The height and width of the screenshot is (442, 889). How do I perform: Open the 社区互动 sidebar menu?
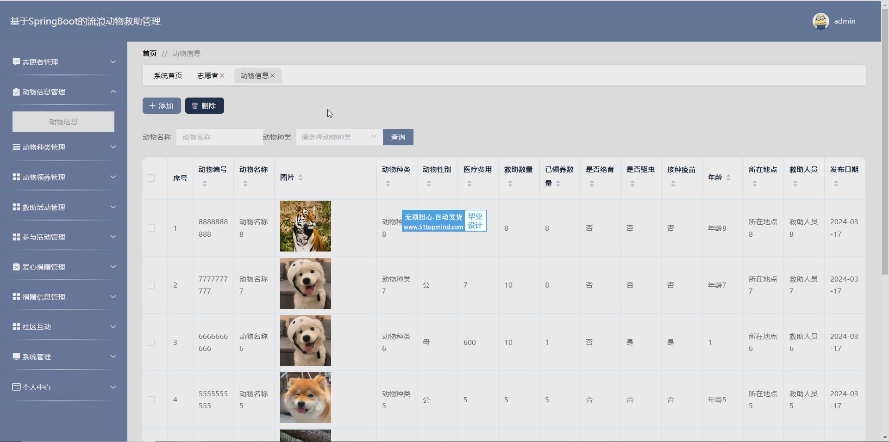63,326
